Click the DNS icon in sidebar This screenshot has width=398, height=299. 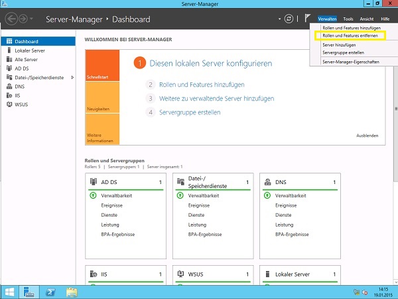pyautogui.click(x=9, y=86)
